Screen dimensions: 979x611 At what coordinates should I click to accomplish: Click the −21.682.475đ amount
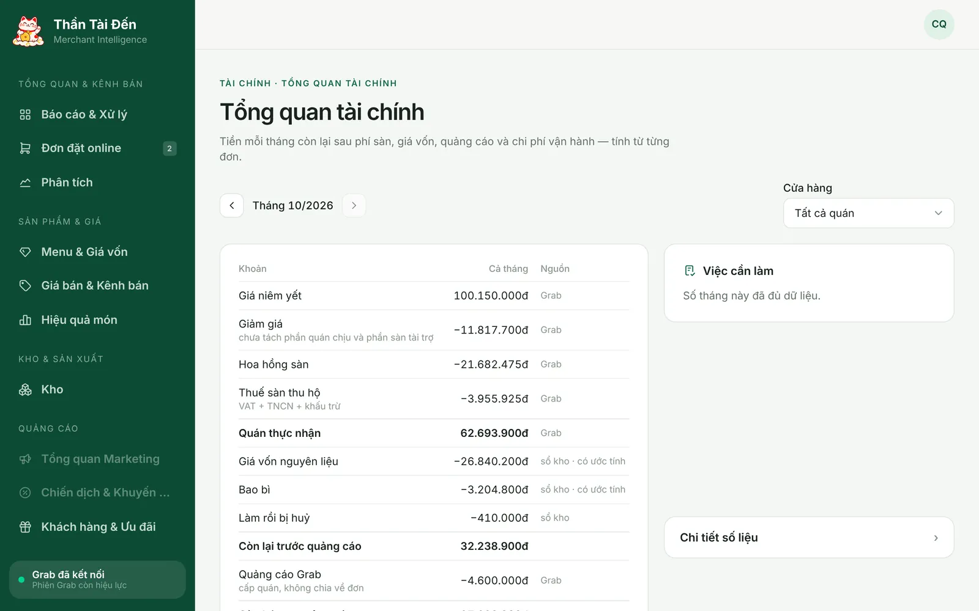coord(491,364)
